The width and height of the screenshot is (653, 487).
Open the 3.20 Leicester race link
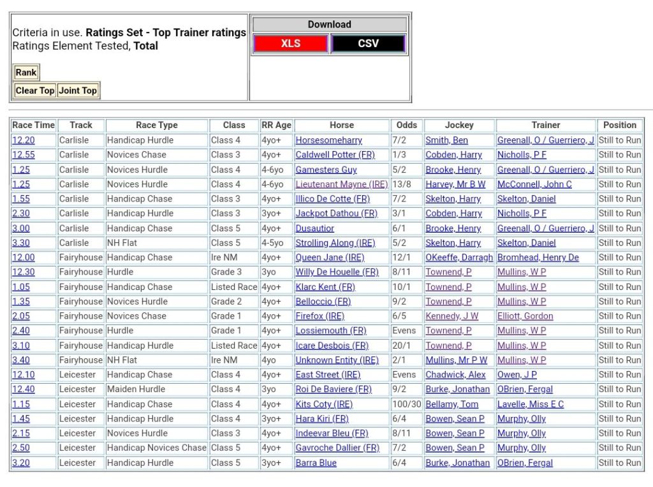21,463
